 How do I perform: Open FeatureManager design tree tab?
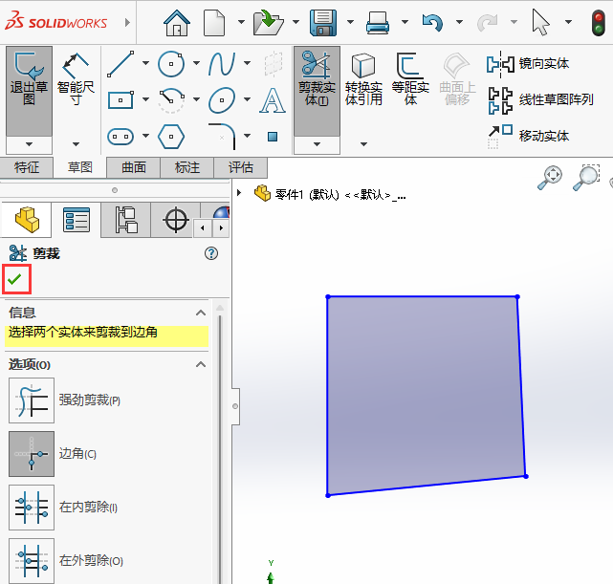coord(27,220)
